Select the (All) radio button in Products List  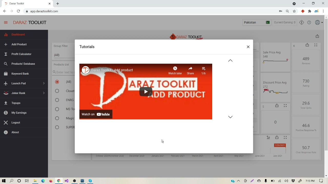coord(57,82)
